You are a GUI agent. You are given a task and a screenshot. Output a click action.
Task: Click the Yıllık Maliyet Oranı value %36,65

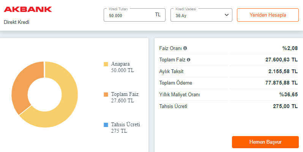point(289,94)
